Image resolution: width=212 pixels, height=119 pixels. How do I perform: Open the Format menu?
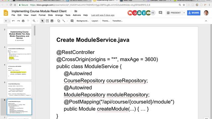tap(42, 15)
